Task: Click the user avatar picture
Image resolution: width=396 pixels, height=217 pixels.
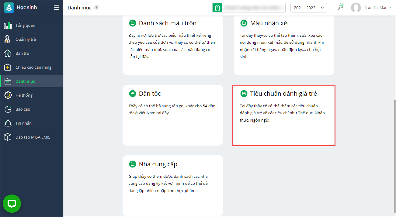Action: (x=356, y=8)
